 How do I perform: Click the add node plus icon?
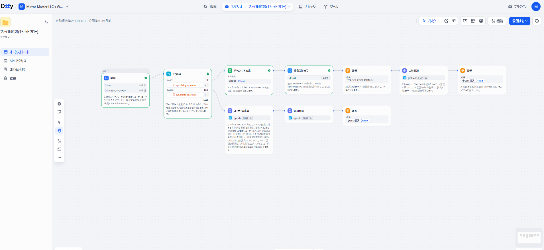(x=59, y=104)
